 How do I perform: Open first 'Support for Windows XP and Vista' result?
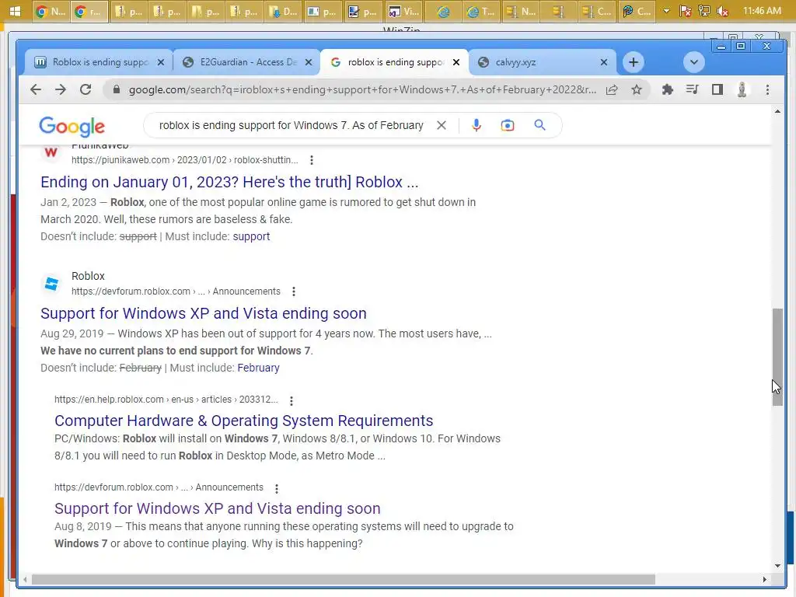[204, 313]
